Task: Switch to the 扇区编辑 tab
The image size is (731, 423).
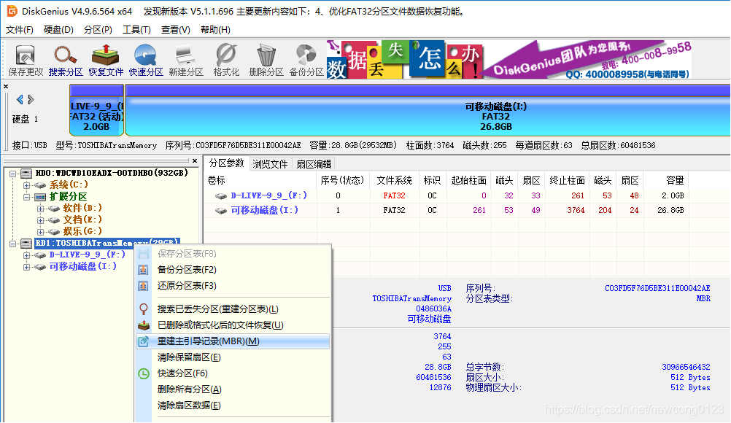Action: (x=314, y=164)
